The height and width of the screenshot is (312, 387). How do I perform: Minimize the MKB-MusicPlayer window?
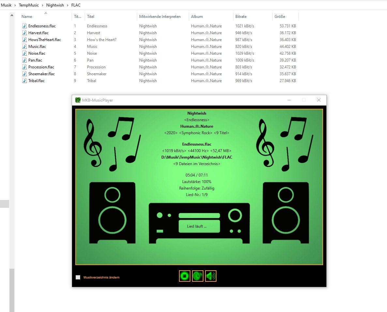(289, 100)
